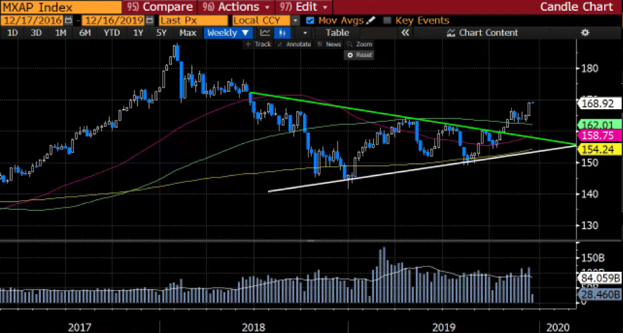Edit moving averages with pencil icon
Viewport: 623px width, 333px height.
coord(370,20)
